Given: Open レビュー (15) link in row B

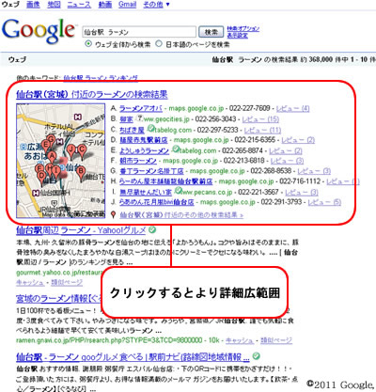Looking at the screenshot, I should (260, 119).
